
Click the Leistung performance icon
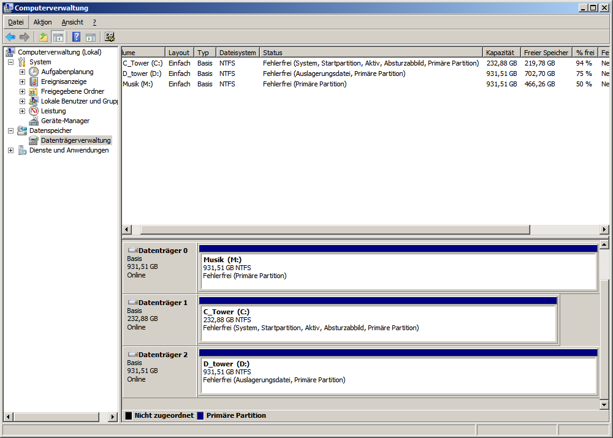coord(34,111)
